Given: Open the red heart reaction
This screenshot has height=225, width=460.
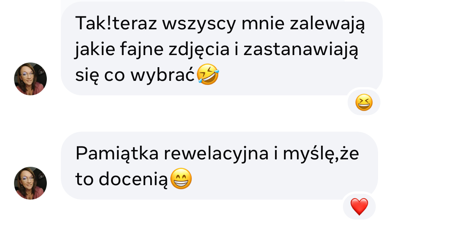Looking at the screenshot, I should 359,207.
